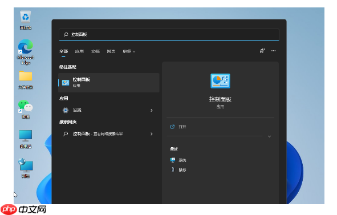
Task: Click the account link icon beside the ellipsis
Action: pos(262,51)
